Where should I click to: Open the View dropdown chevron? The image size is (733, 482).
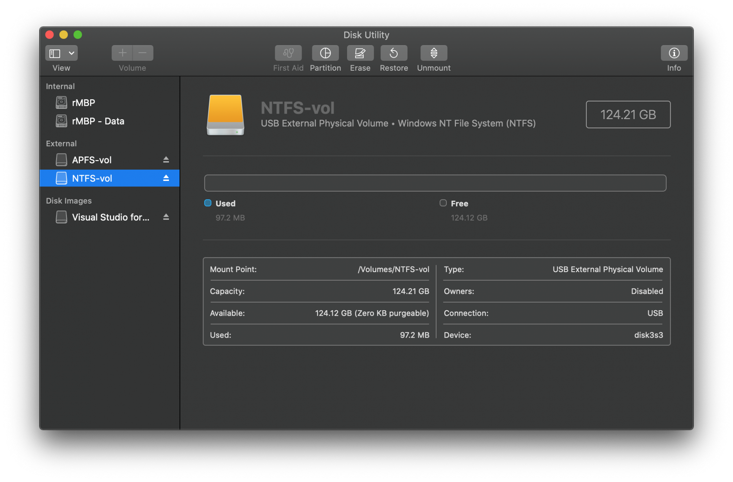[71, 53]
